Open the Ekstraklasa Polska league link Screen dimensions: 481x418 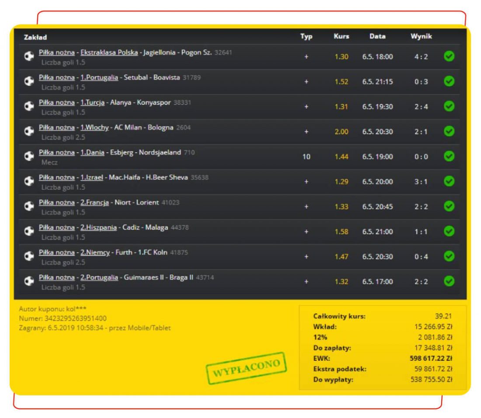coord(109,53)
